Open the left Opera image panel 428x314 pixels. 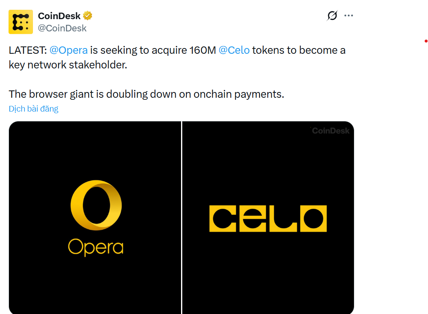click(95, 163)
